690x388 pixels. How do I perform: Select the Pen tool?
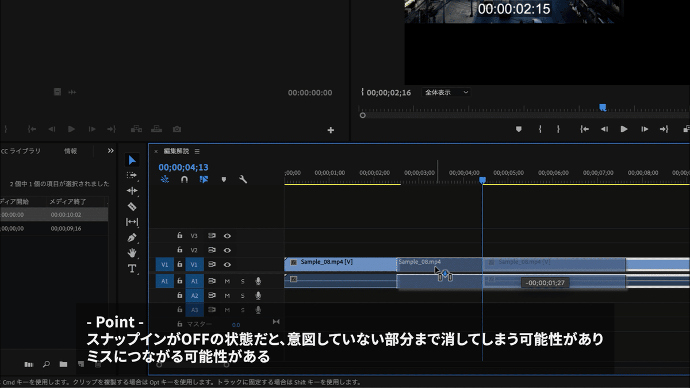[132, 238]
